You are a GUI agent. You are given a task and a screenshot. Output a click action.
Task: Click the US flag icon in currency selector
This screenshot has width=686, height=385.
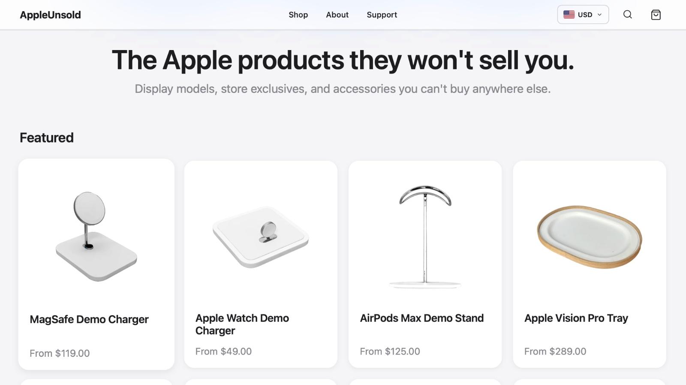click(x=569, y=14)
